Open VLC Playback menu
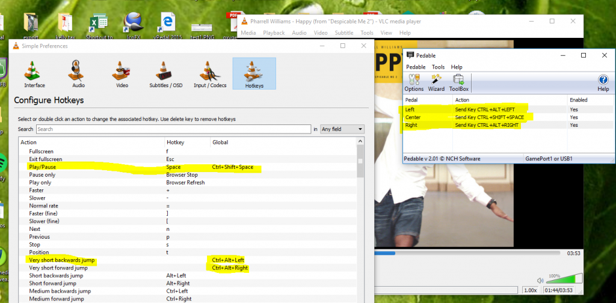The image size is (616, 303). [x=274, y=33]
